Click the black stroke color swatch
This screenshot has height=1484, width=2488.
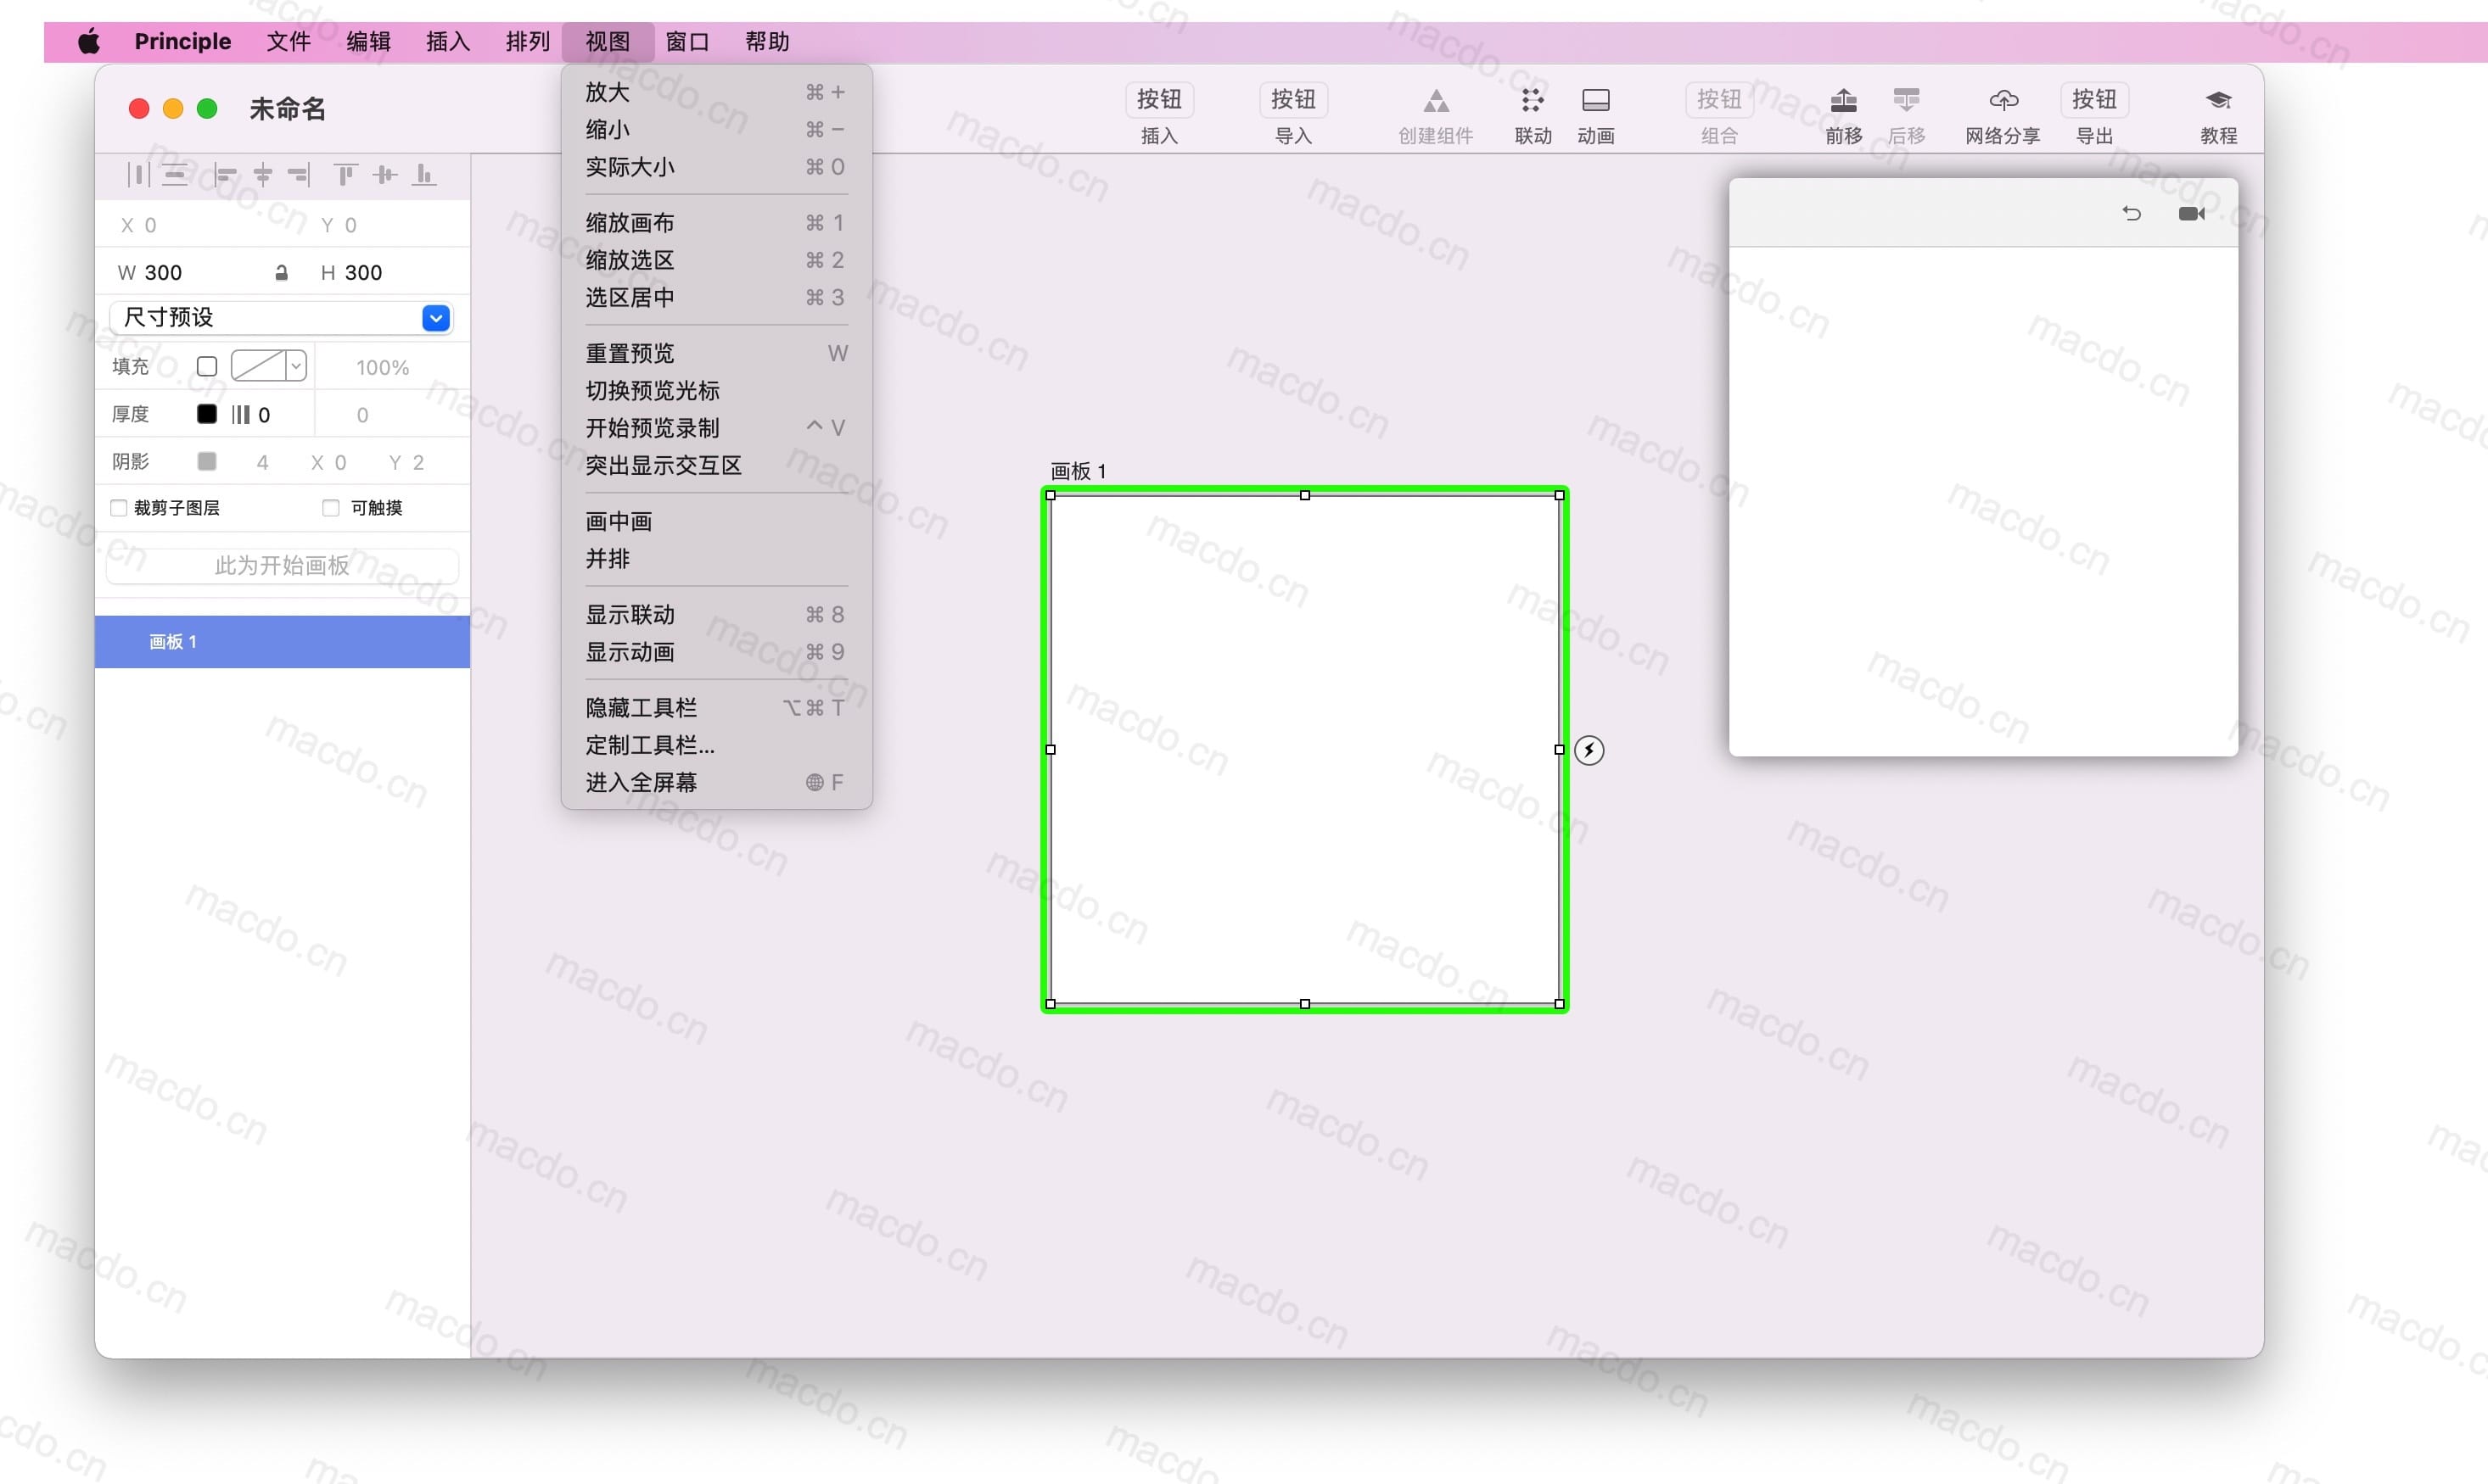207,414
